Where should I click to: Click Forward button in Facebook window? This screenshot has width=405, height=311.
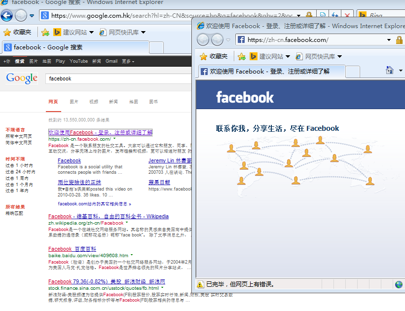click(x=218, y=40)
